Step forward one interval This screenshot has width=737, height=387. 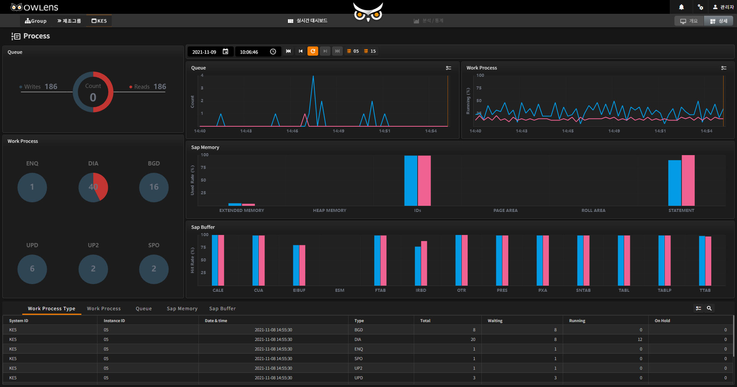(x=325, y=51)
